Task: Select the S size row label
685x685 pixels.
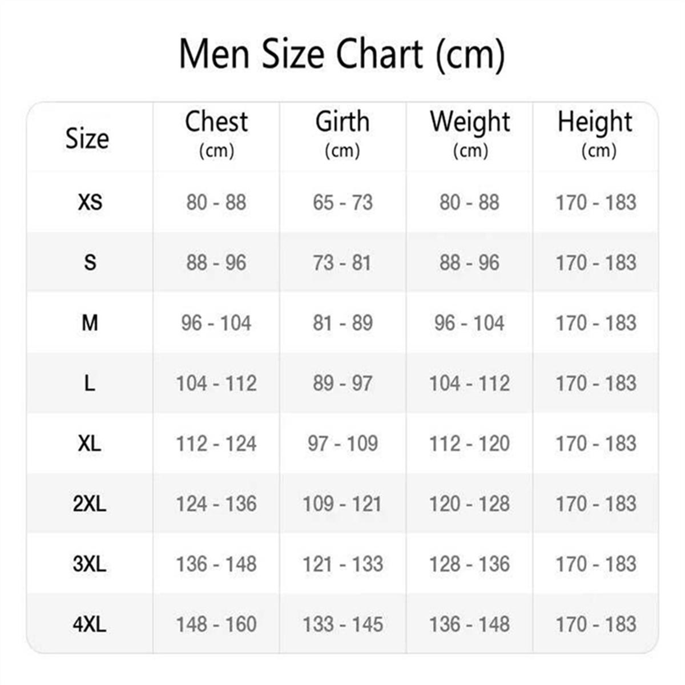Action: [90, 263]
